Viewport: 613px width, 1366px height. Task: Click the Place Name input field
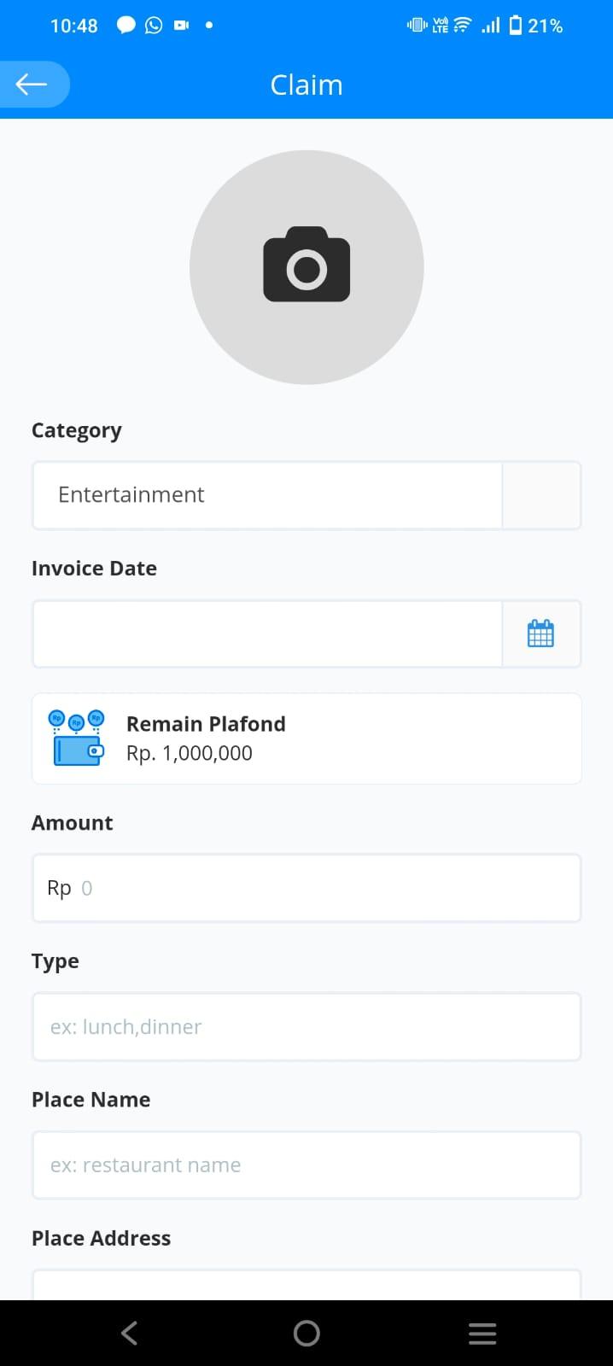[306, 1165]
